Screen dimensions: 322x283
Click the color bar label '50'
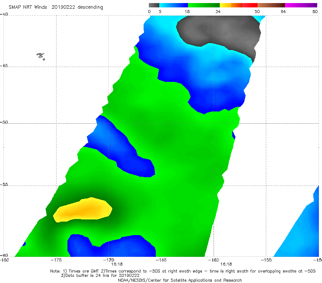click(x=257, y=12)
